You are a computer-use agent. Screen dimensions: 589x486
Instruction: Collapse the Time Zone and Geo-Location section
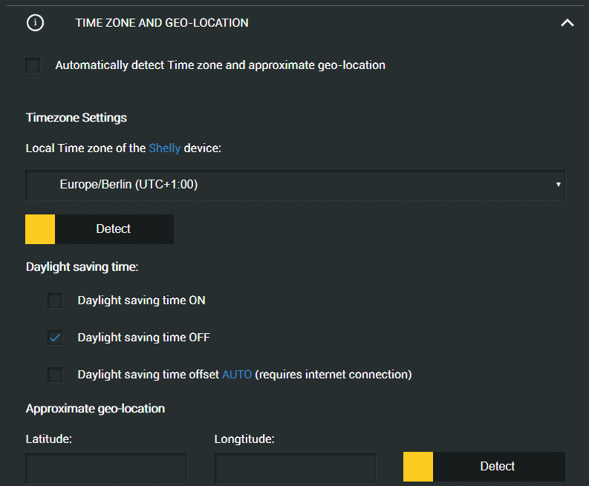click(x=567, y=23)
